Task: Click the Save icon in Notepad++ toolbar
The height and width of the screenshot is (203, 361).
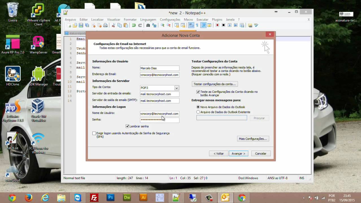Action: pos(81,25)
